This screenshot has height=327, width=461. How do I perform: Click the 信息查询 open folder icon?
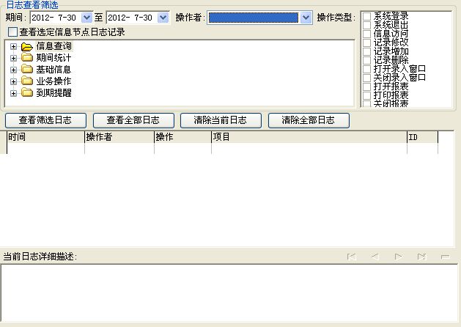(27, 47)
